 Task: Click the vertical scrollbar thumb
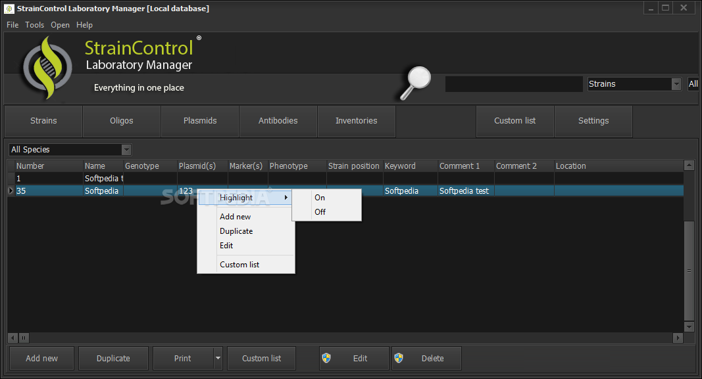point(689,271)
